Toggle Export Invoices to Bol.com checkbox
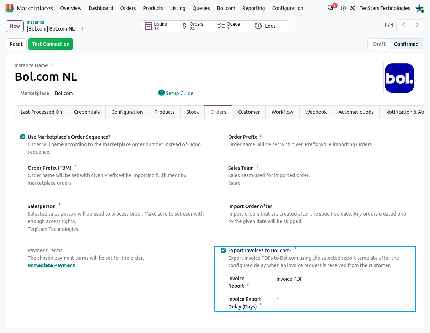Screen dimensions: 430x333 [223, 250]
